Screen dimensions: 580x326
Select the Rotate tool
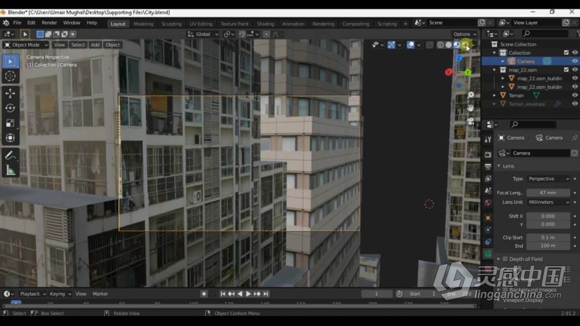[x=11, y=108]
